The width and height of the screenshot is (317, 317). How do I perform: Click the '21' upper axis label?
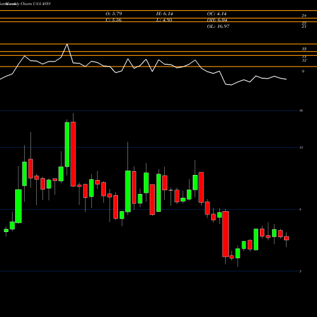(304, 27)
